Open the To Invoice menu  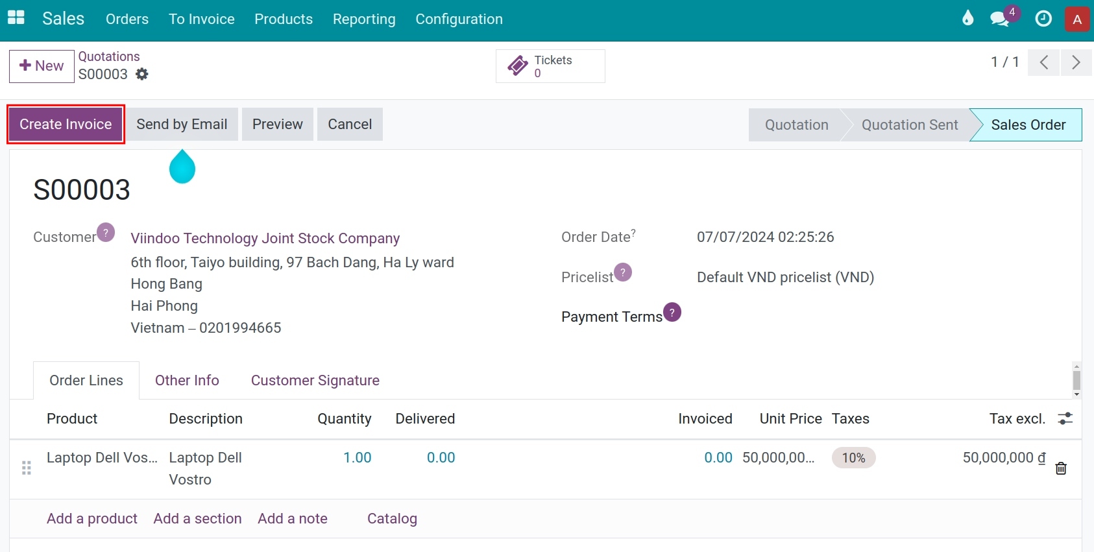point(202,19)
